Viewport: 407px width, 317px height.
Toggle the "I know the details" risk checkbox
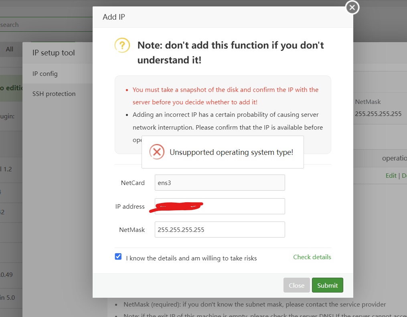(118, 257)
